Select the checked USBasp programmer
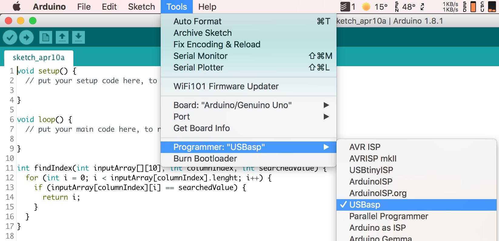499x241 pixels. click(365, 205)
